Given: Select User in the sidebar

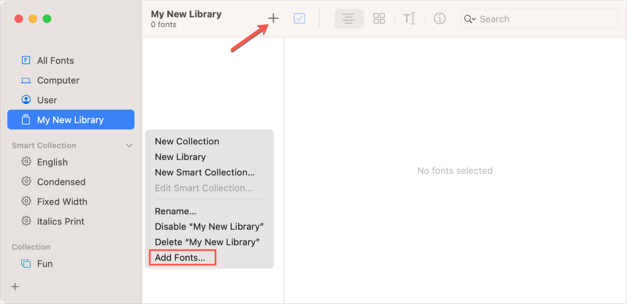Looking at the screenshot, I should click(71, 100).
